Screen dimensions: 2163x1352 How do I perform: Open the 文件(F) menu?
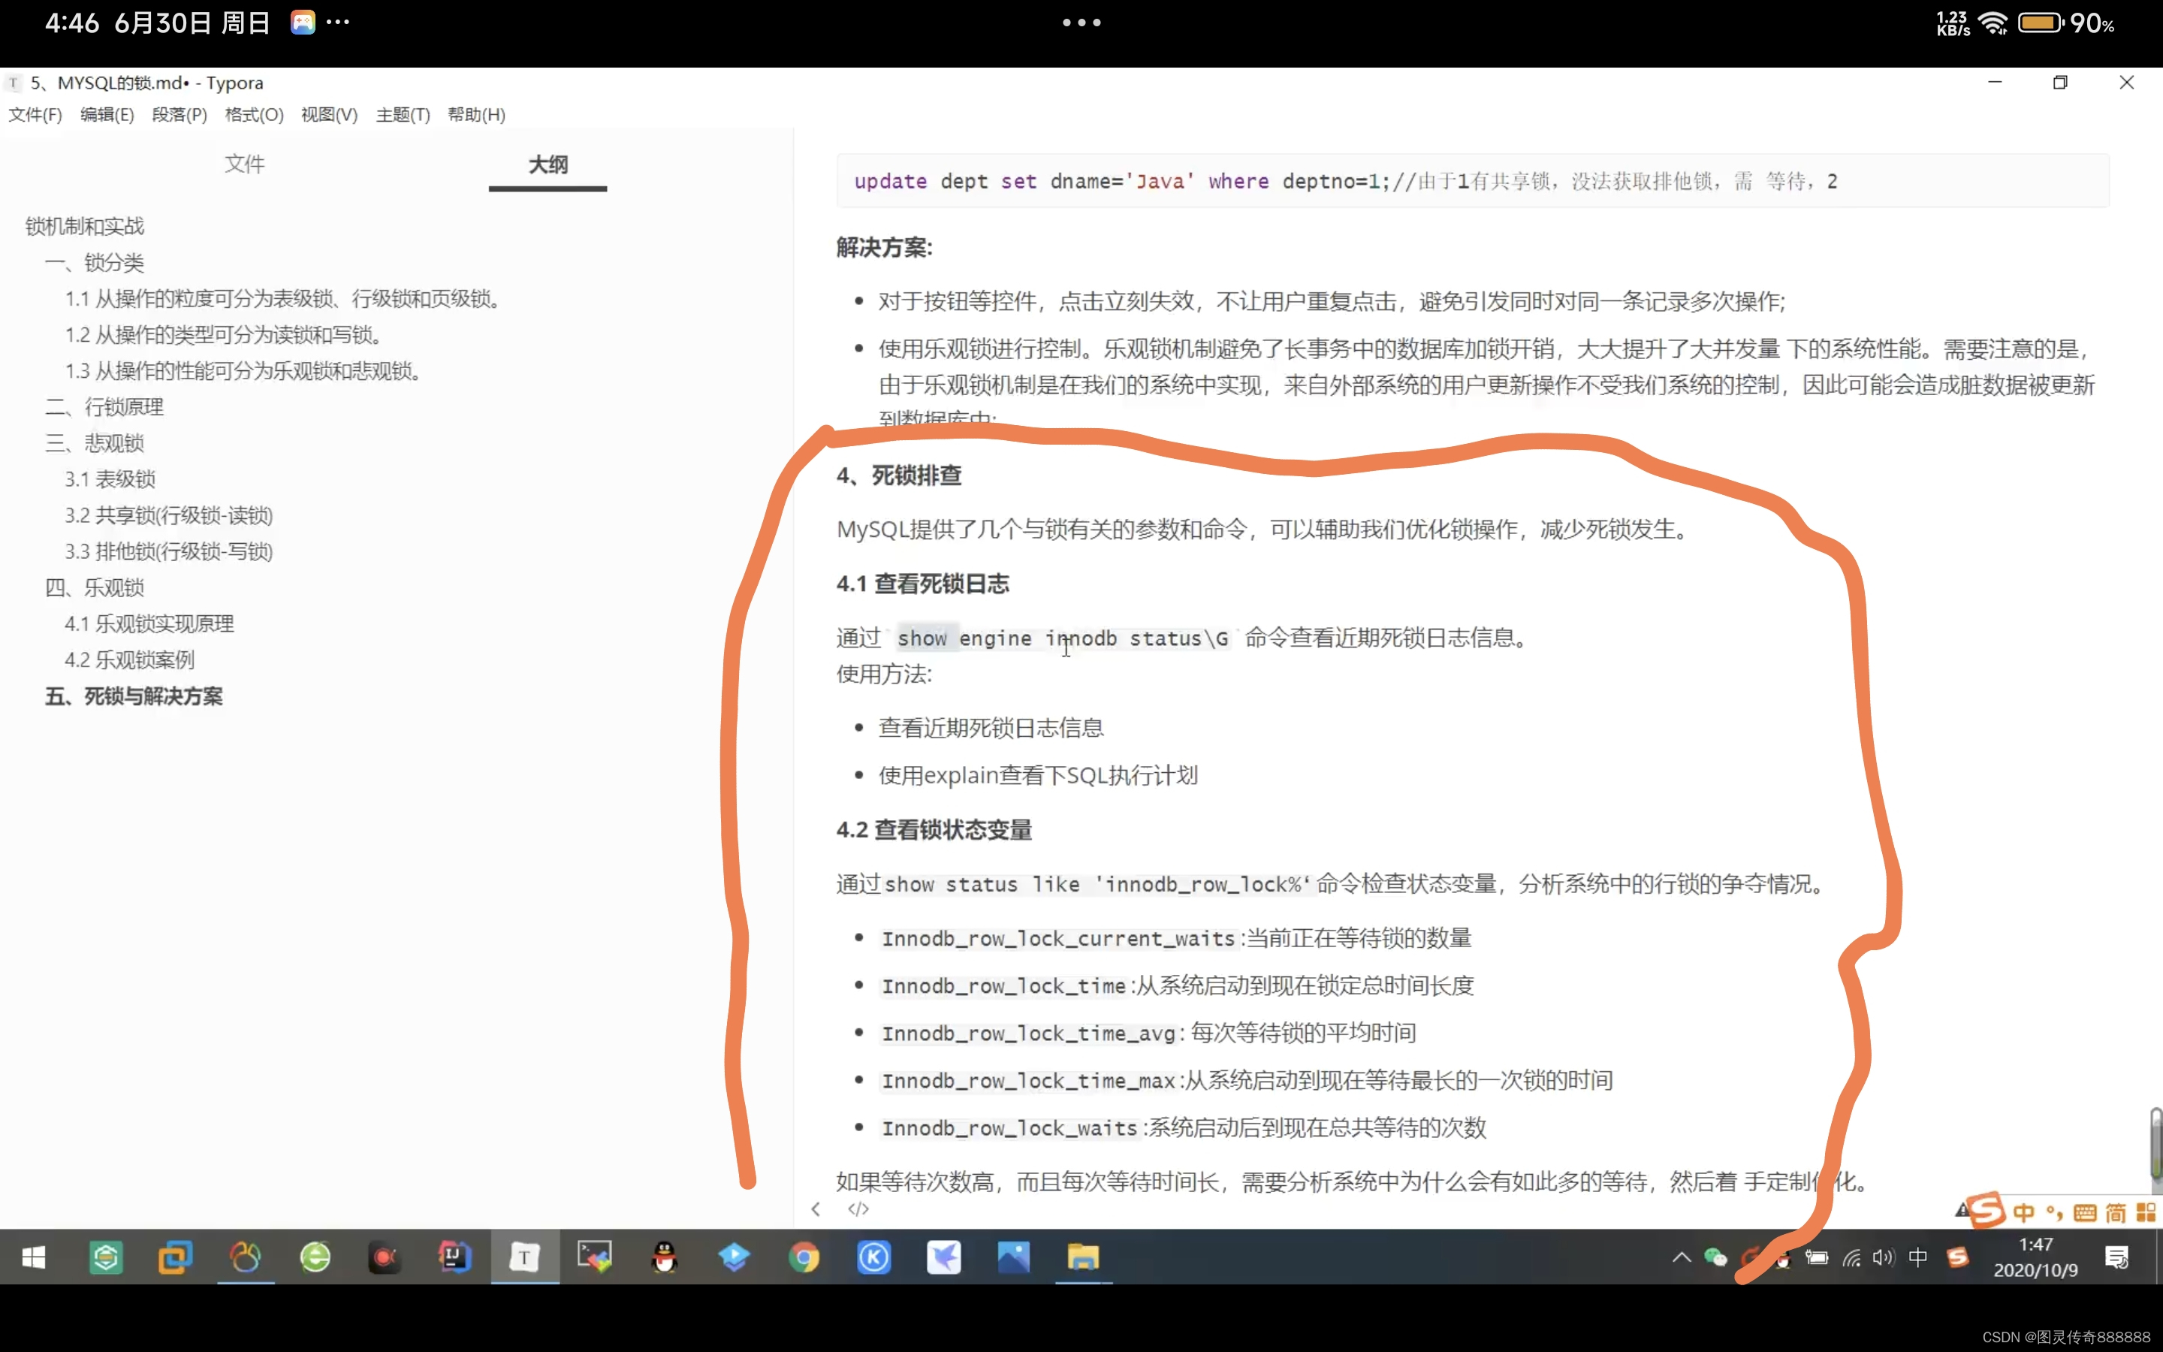[36, 114]
